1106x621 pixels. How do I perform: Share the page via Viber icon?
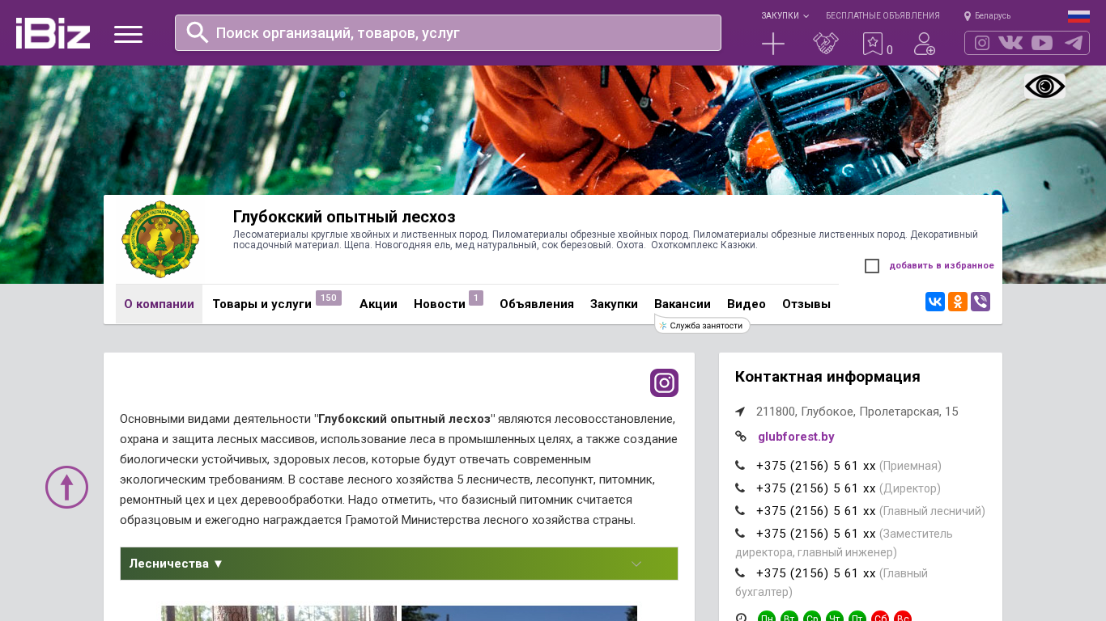pos(981,302)
